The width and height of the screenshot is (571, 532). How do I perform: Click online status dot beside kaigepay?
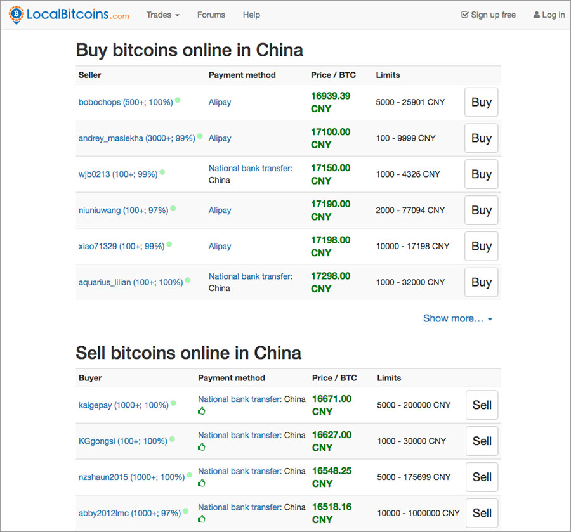click(x=173, y=403)
